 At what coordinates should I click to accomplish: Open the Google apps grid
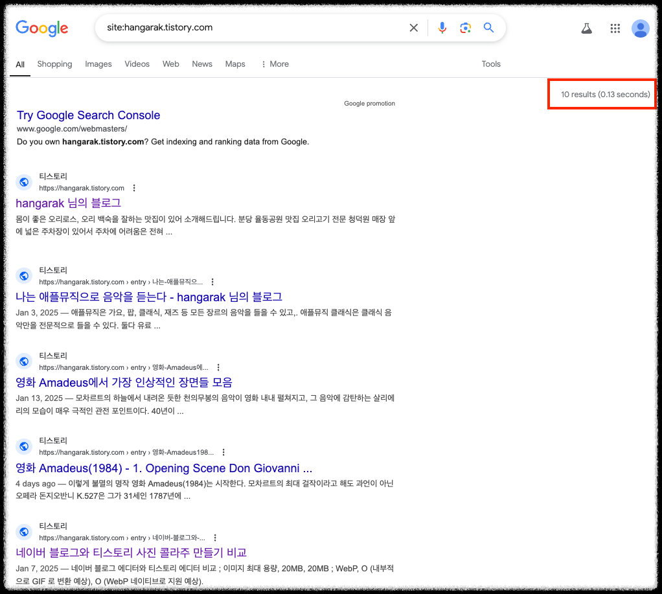615,29
